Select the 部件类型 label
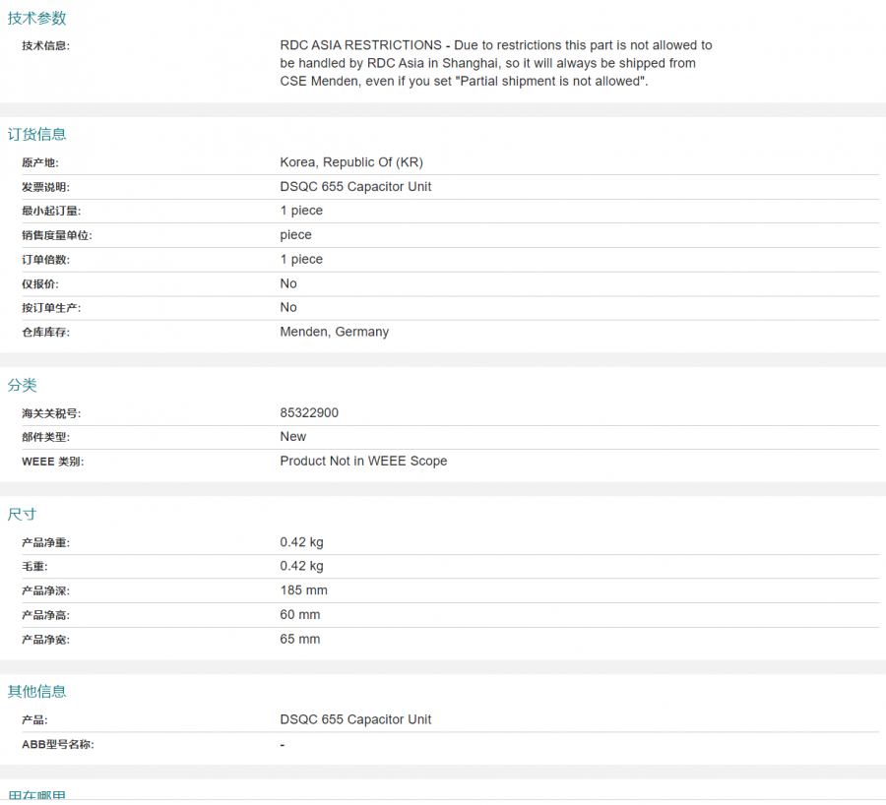Screen dimensions: 886x805 point(45,437)
